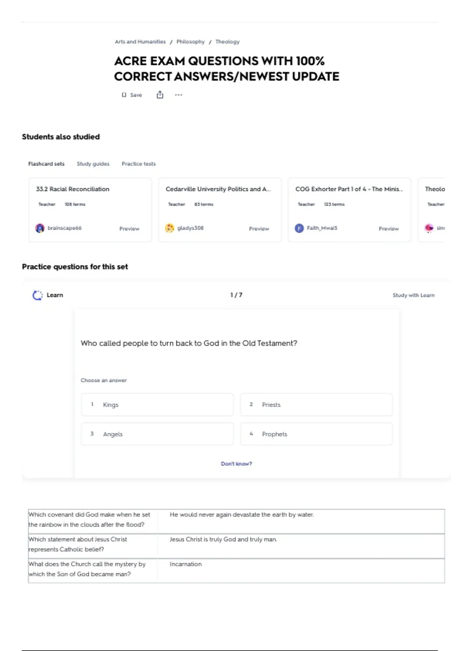Choose answer option Kings
460x651 pixels.
point(157,405)
